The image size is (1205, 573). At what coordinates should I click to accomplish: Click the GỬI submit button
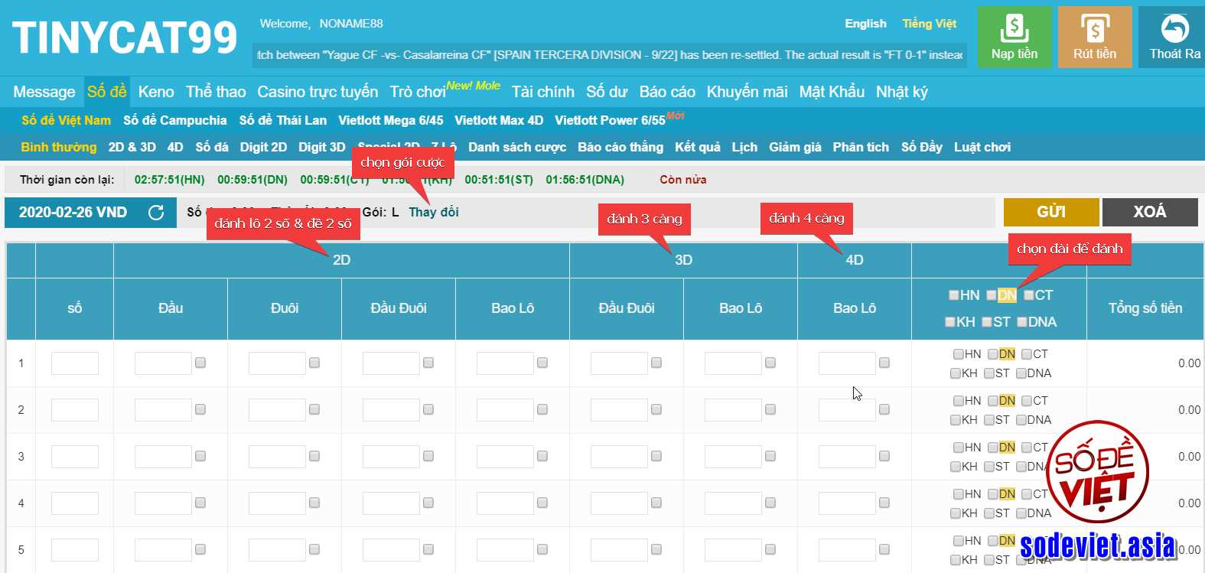tap(1051, 212)
